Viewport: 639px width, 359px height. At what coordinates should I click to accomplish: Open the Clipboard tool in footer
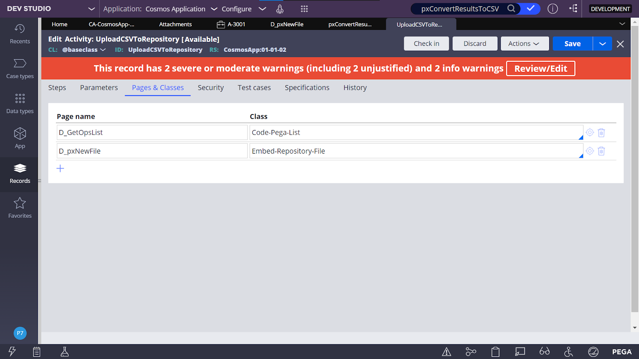496,352
